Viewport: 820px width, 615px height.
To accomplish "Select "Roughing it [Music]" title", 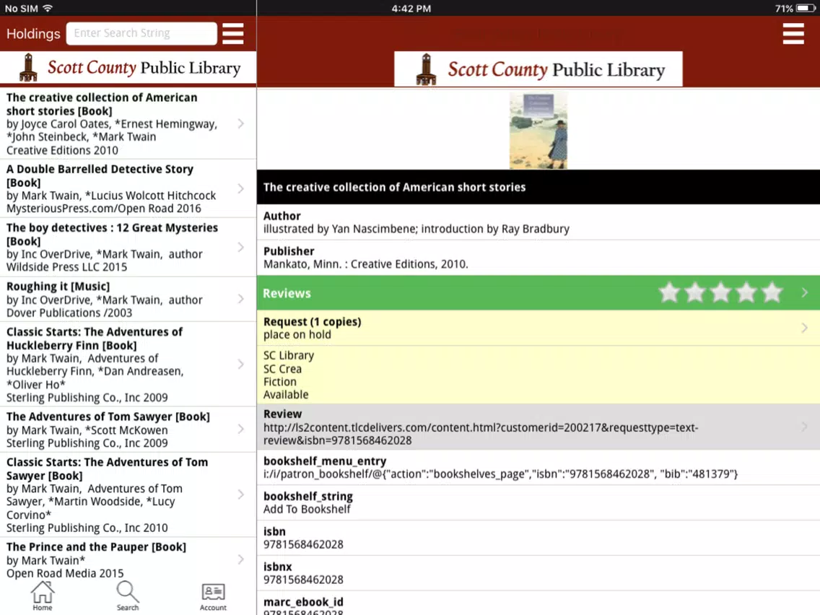I will coord(58,287).
